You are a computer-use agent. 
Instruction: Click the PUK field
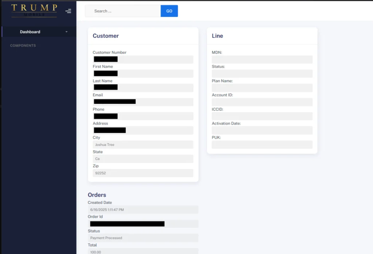262,144
